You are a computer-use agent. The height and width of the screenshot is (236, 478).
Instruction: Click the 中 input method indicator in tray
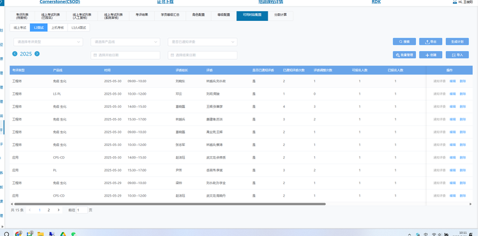click(426, 234)
